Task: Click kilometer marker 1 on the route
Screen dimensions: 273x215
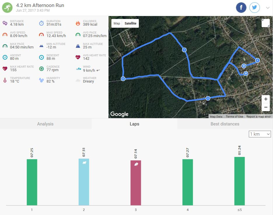Action: pyautogui.click(x=184, y=50)
